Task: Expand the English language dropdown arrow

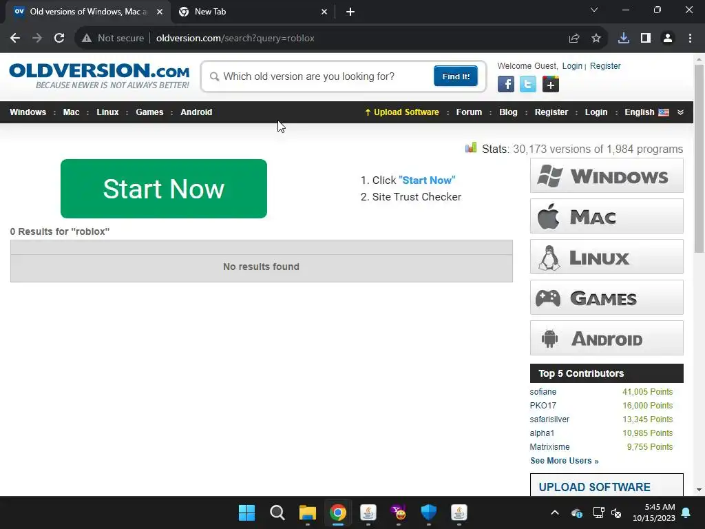Action: (x=680, y=112)
